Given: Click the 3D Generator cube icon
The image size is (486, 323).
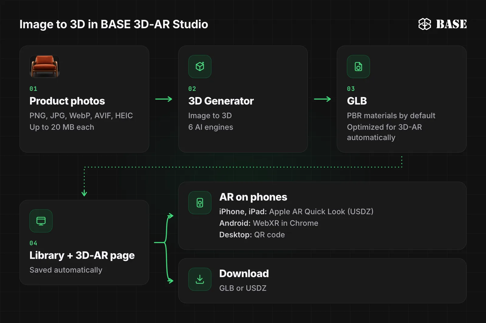Looking at the screenshot, I should [x=200, y=67].
